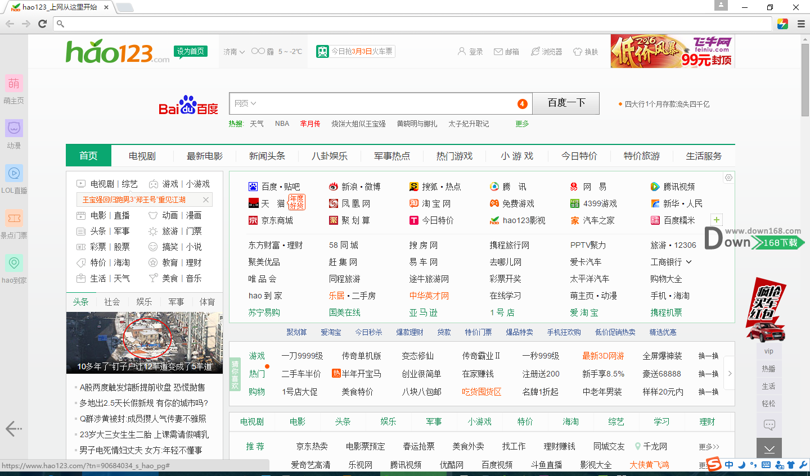Image resolution: width=810 pixels, height=476 pixels.
Task: Select the 首页 navigation tab
Action: tap(88, 156)
